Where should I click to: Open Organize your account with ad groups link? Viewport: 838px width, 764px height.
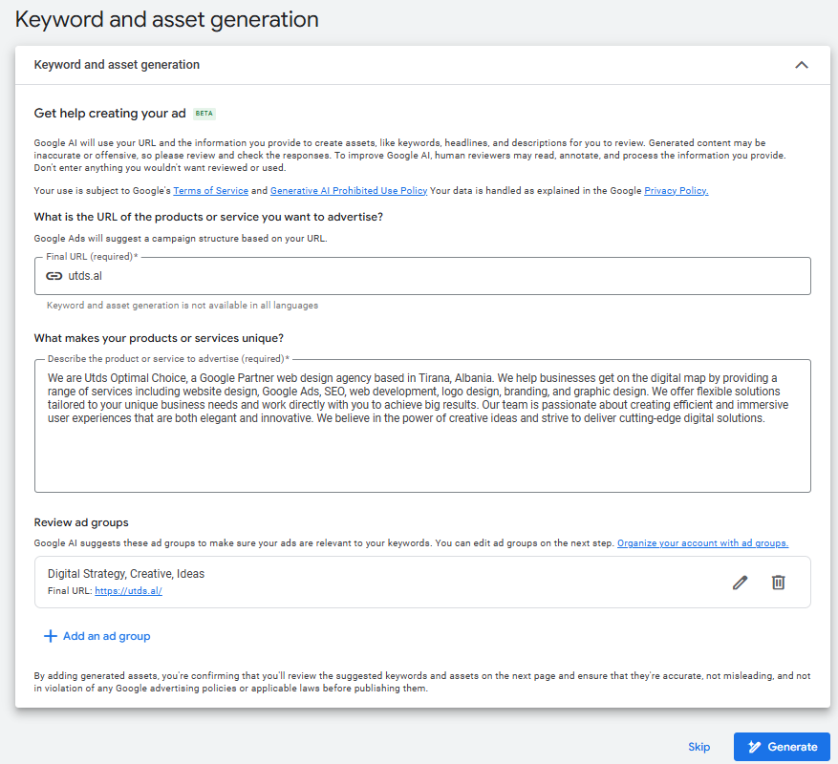coord(702,543)
